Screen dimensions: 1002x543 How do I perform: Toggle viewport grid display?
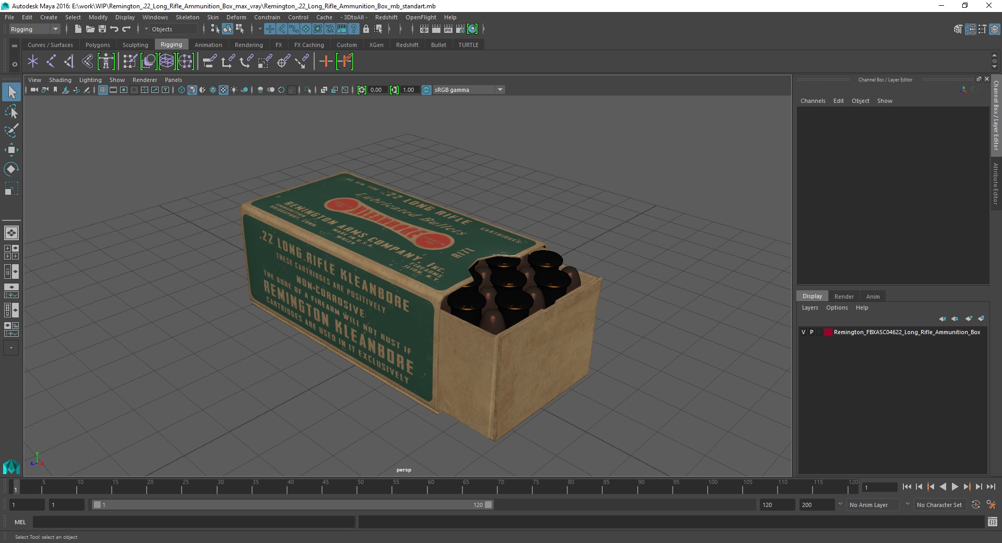click(x=103, y=90)
